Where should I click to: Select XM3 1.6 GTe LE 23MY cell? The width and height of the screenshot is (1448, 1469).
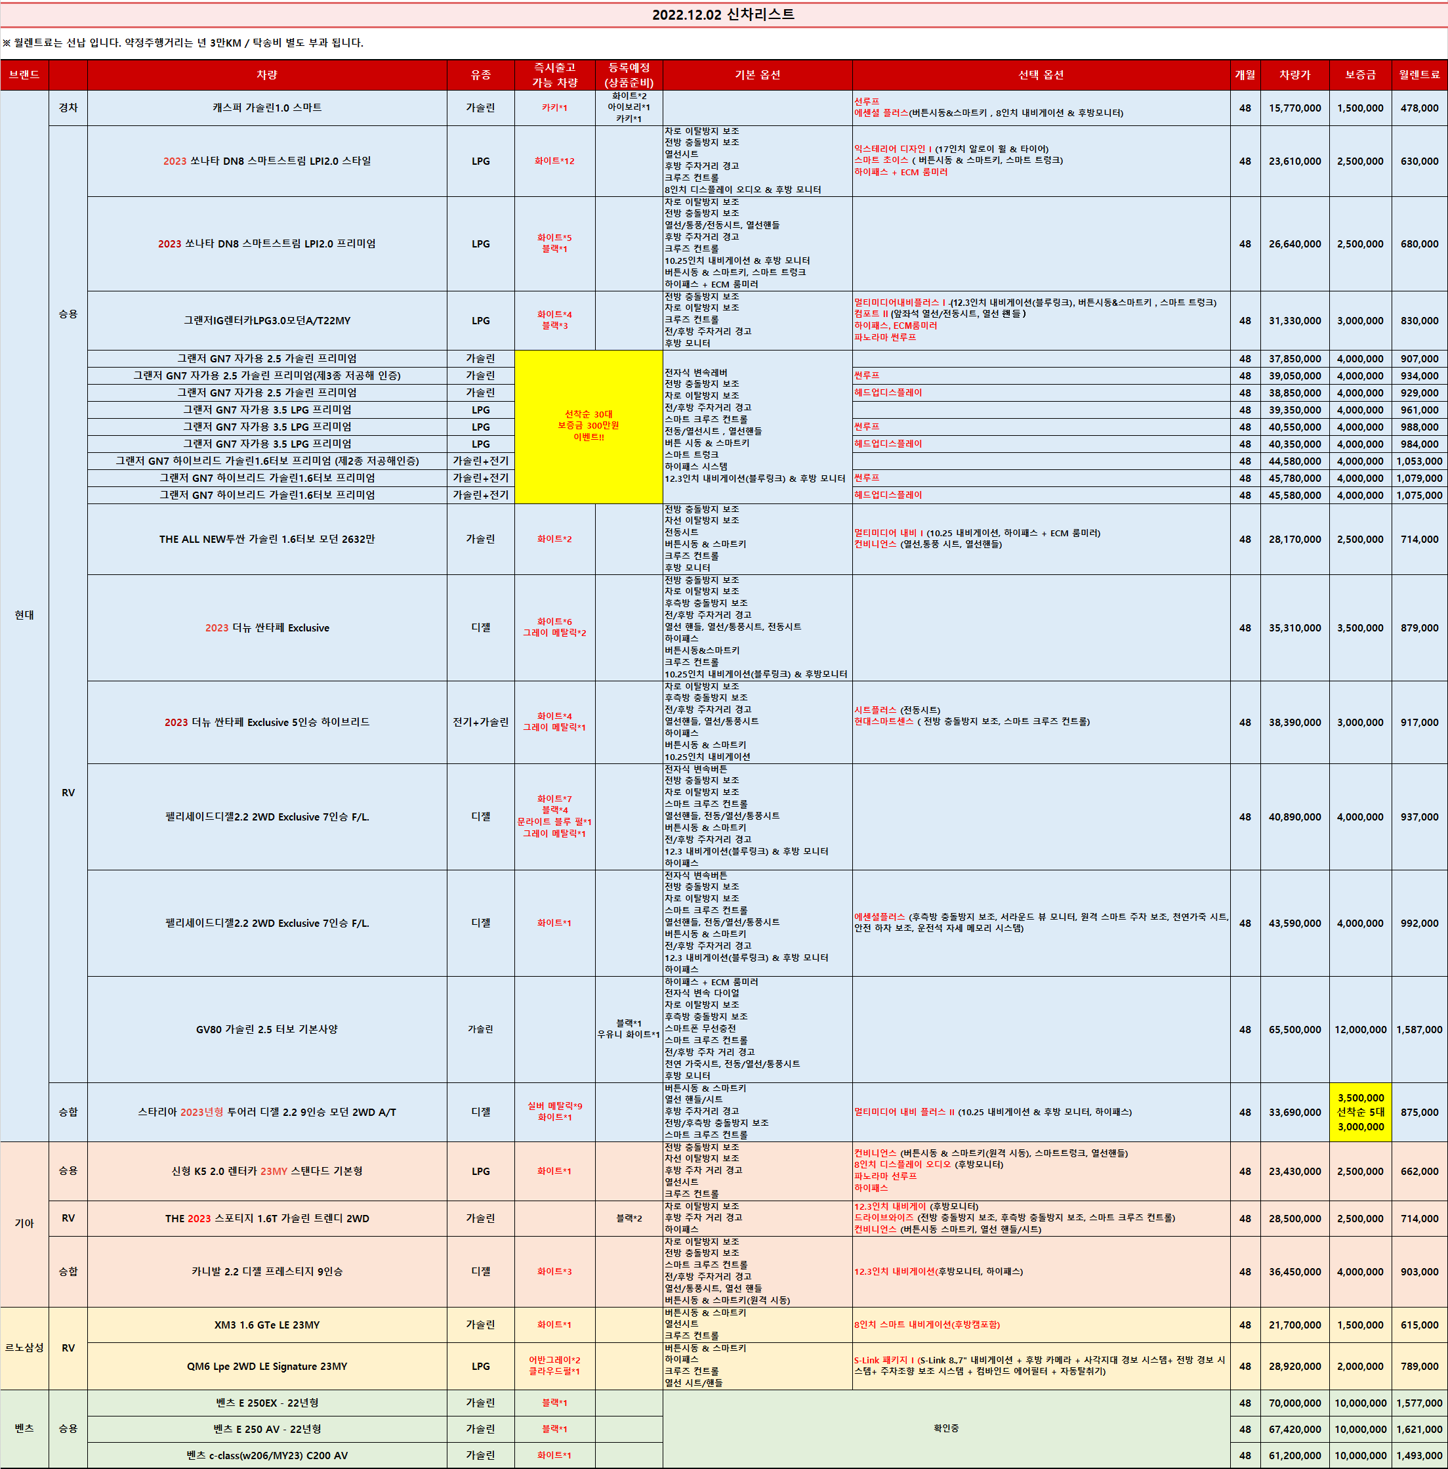coord(267,1325)
